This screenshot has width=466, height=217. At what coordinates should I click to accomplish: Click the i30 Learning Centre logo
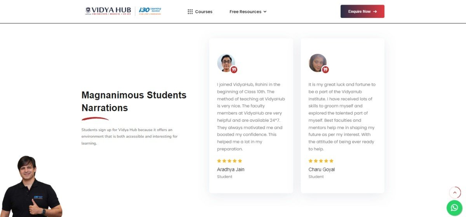[150, 11]
